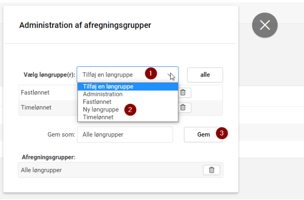
Task: Select the highlighted "Tilføj en løngruppe" list option
Action: coord(108,87)
